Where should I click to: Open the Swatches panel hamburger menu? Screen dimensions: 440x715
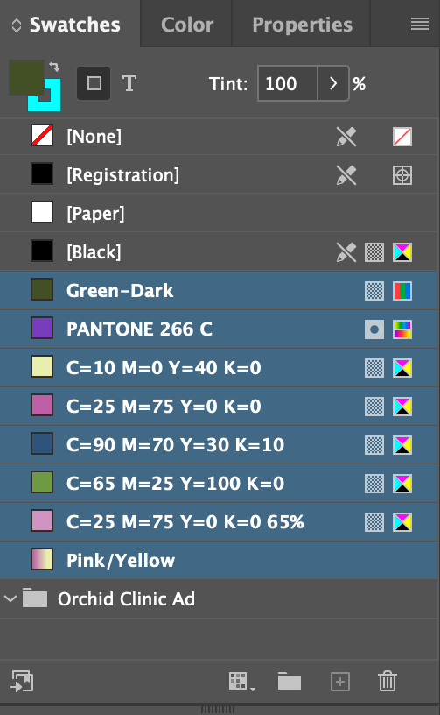coord(420,25)
